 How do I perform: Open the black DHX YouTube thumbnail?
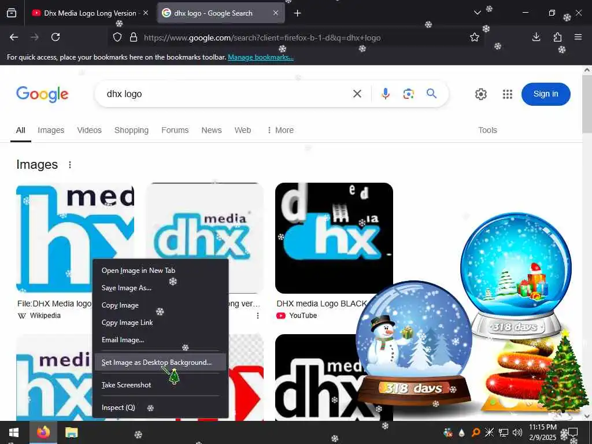pyautogui.click(x=334, y=238)
